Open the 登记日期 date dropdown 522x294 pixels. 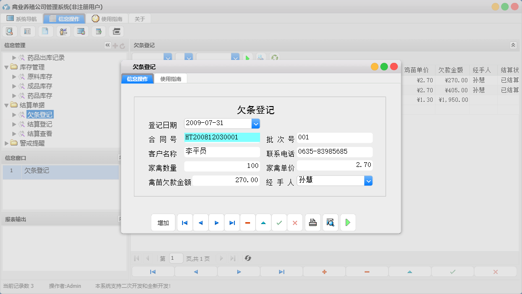256,123
